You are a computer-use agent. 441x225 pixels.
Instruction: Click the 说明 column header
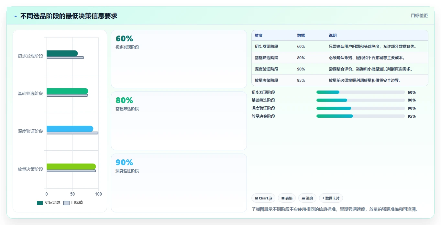(x=333, y=36)
